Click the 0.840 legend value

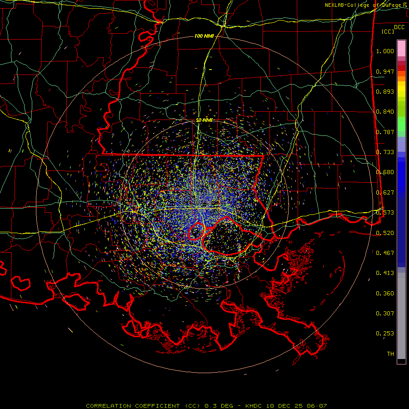point(385,112)
